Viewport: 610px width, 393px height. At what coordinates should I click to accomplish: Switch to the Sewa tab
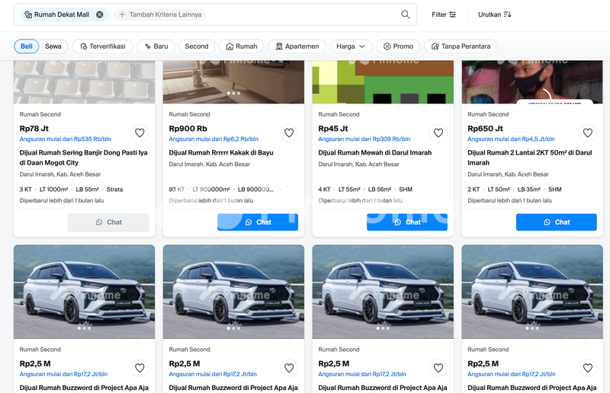pos(53,46)
